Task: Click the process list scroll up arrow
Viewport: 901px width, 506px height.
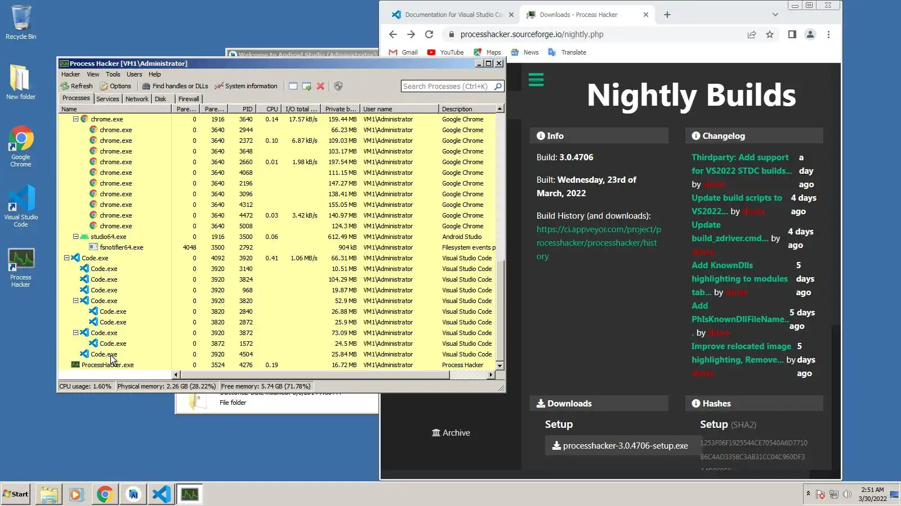Action: (x=499, y=108)
